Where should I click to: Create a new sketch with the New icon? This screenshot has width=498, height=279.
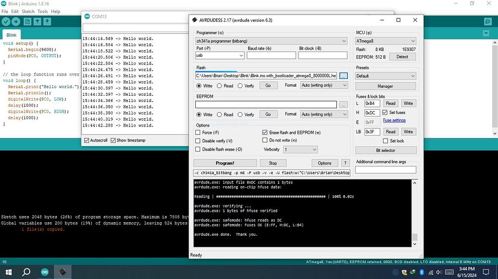(26, 21)
